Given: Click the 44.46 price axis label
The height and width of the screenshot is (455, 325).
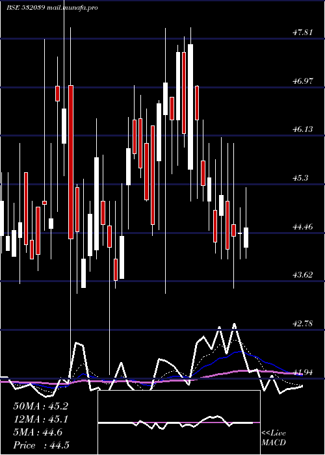Looking at the screenshot, I should coord(303,227).
